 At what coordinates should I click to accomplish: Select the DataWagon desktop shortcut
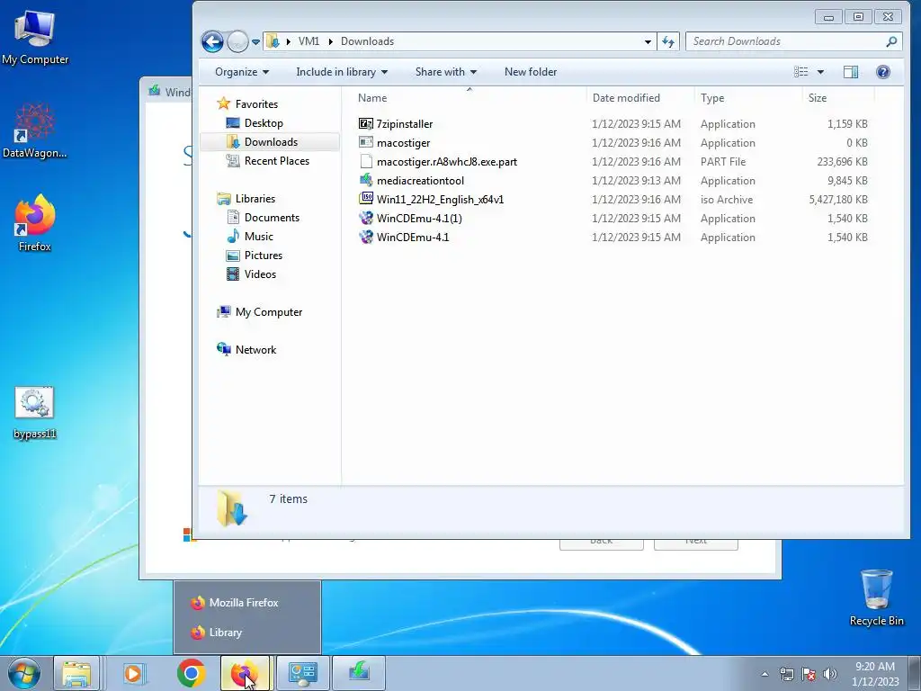click(x=35, y=130)
